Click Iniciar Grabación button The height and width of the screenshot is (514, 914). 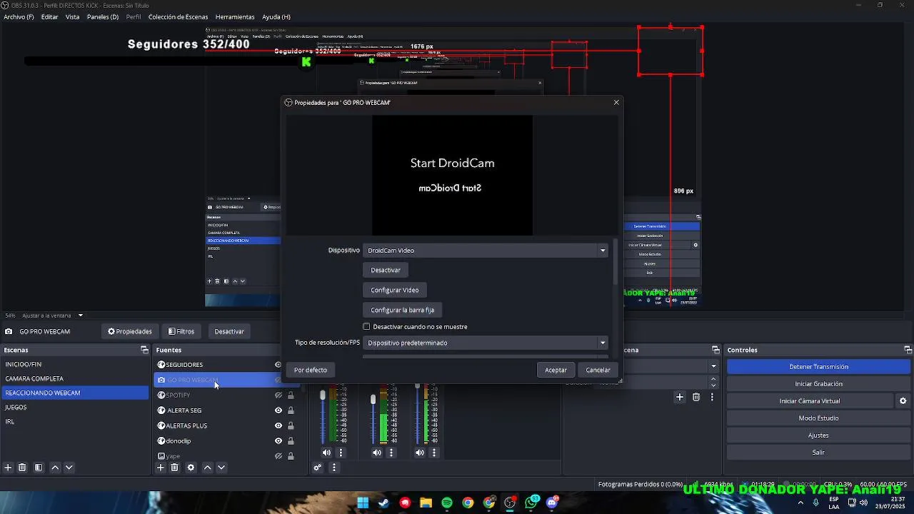[818, 384]
